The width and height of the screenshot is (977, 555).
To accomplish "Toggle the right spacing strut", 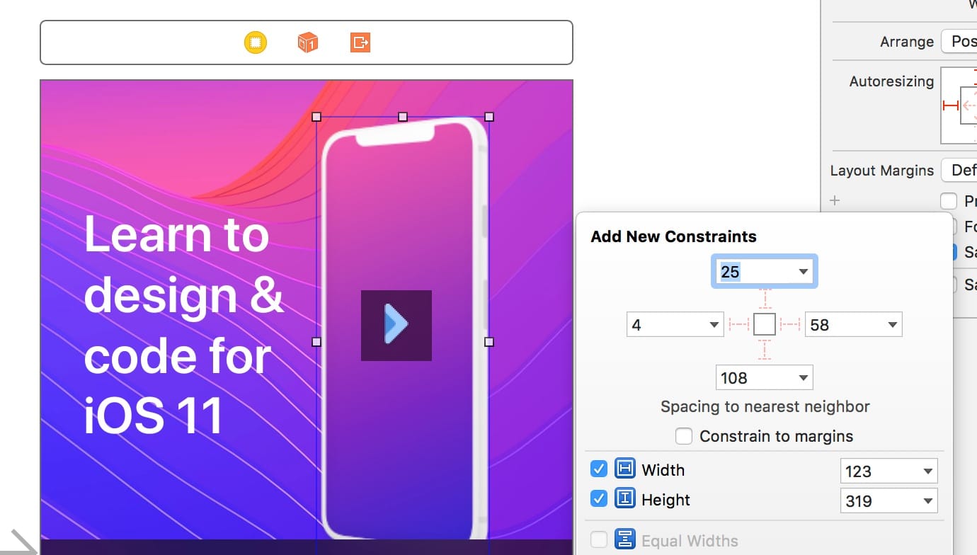I will (x=790, y=325).
